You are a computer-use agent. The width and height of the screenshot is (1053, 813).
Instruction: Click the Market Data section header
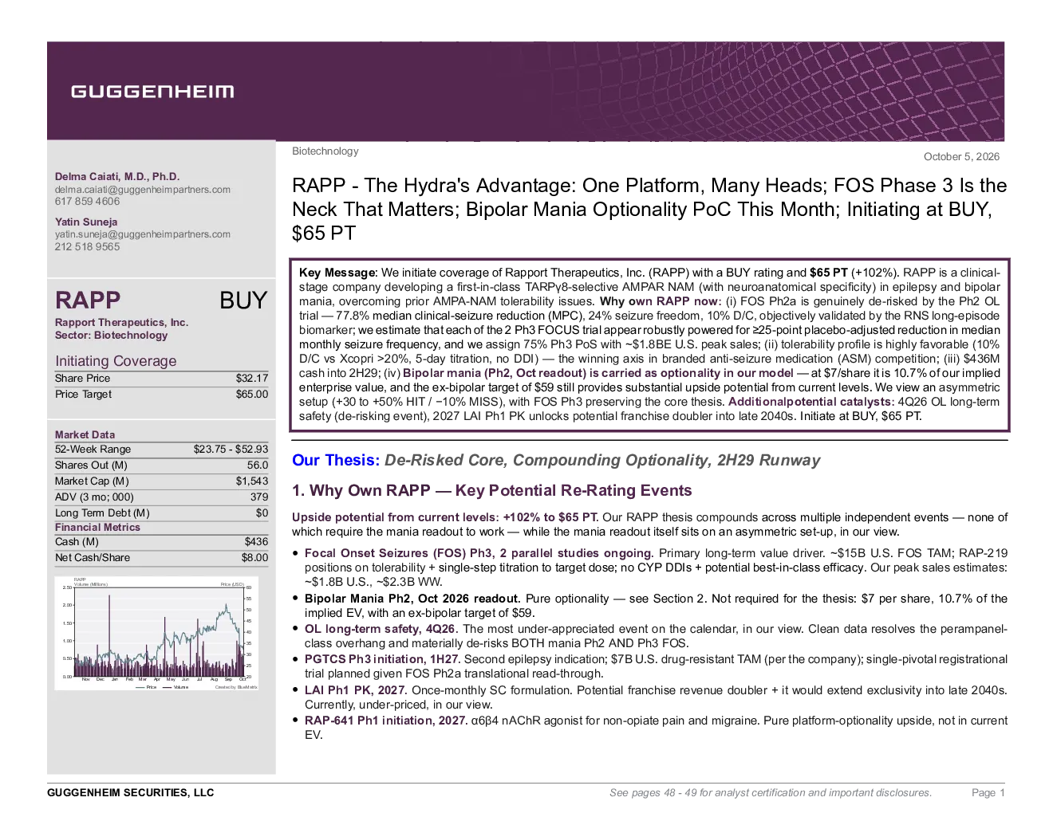coord(85,435)
